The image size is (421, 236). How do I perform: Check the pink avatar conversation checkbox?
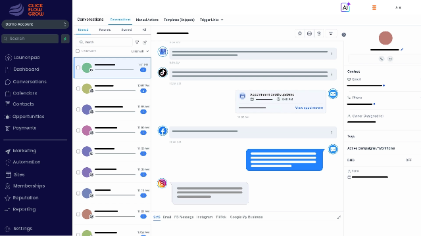tap(78, 130)
